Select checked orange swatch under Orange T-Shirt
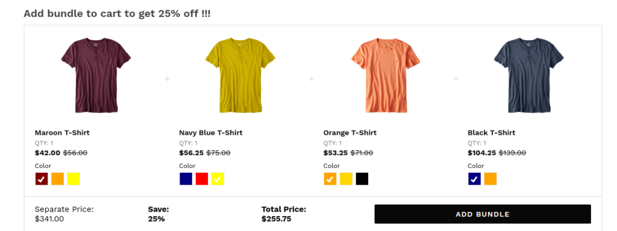Image resolution: width=617 pixels, height=231 pixels. coord(330,179)
